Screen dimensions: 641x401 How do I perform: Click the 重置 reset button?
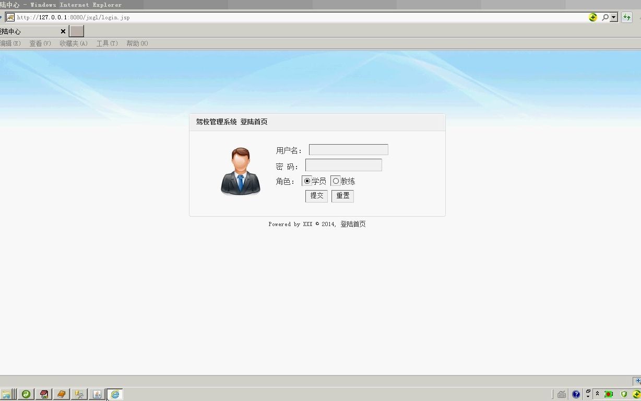(342, 196)
